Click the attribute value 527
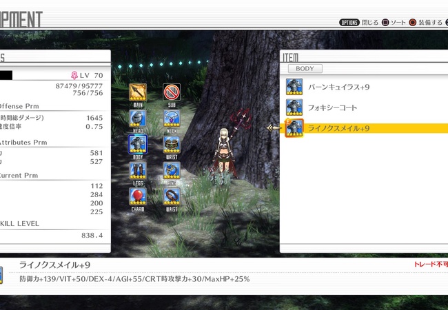 point(96,162)
